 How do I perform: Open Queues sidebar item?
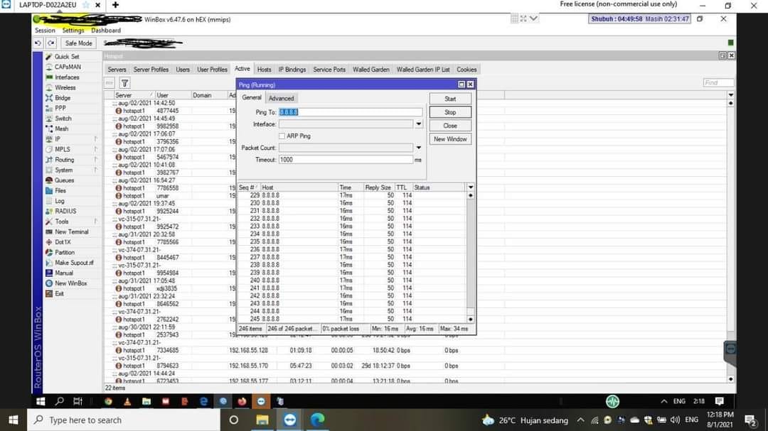point(64,180)
